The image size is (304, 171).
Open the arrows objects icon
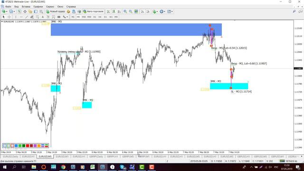click(64, 17)
